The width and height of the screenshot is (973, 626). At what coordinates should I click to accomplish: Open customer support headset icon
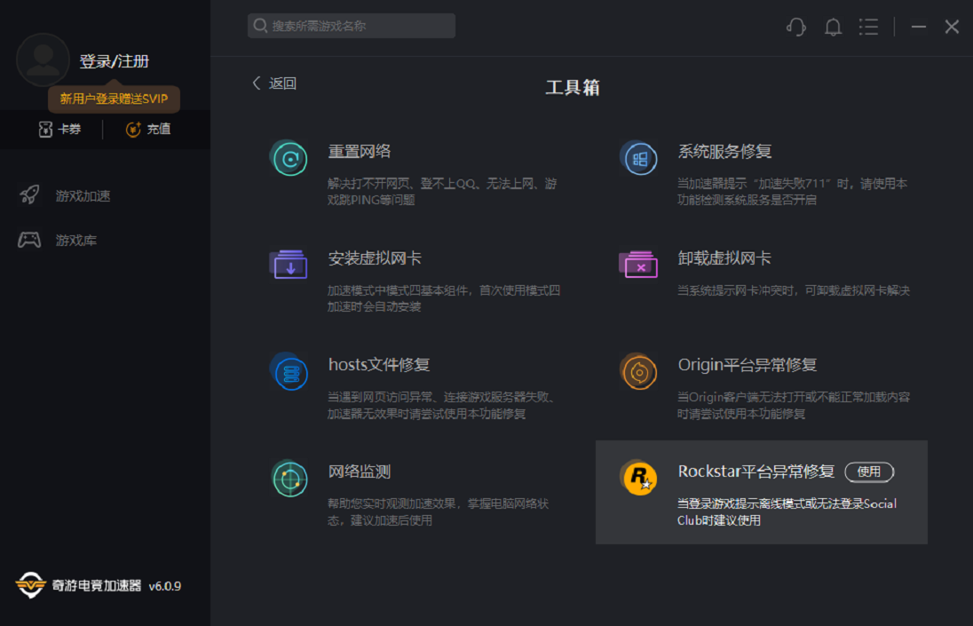tap(796, 27)
